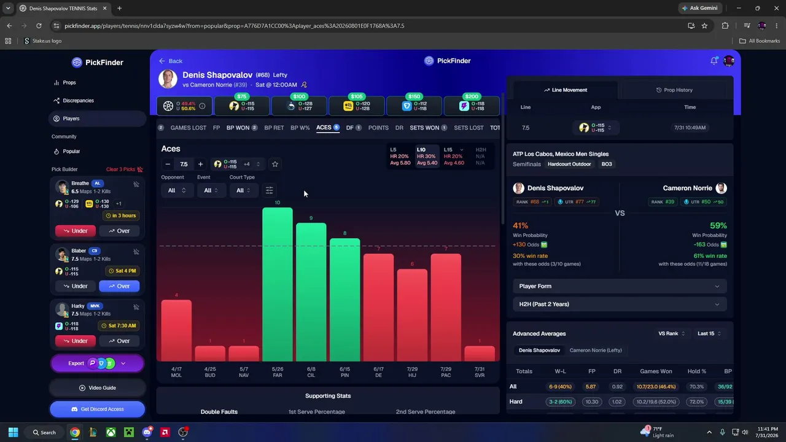Screen dimensions: 786x442
Task: Click Clear 3 Picks
Action: click(x=124, y=169)
